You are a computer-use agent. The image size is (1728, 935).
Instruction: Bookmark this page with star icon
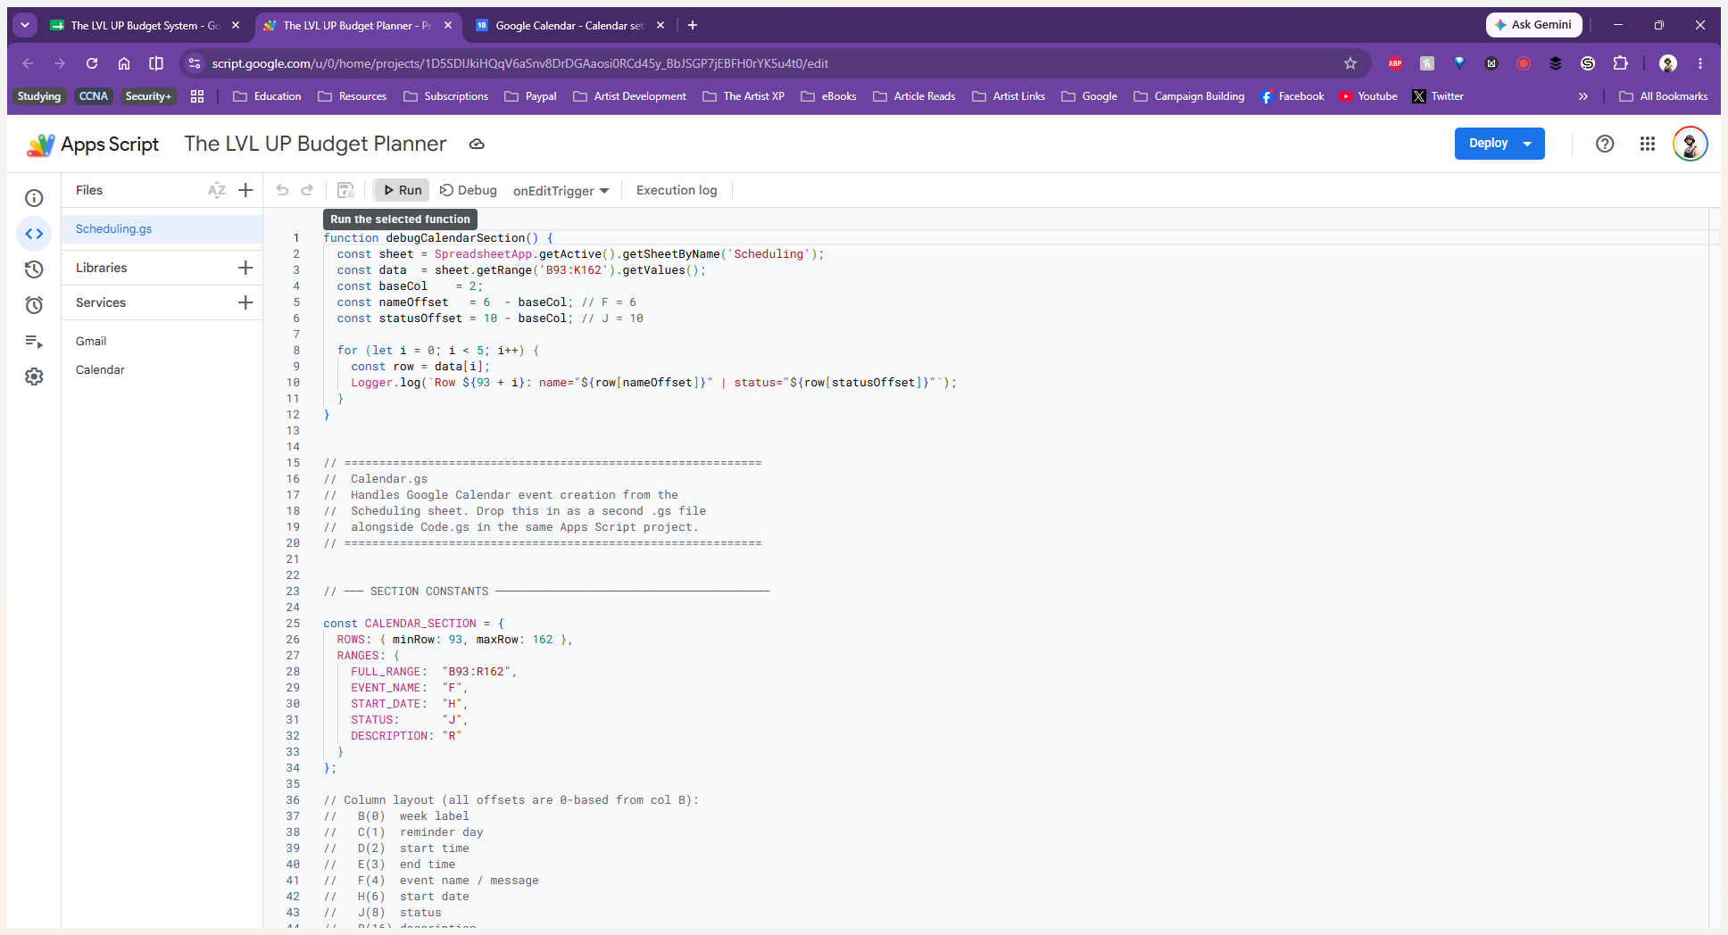1350,63
